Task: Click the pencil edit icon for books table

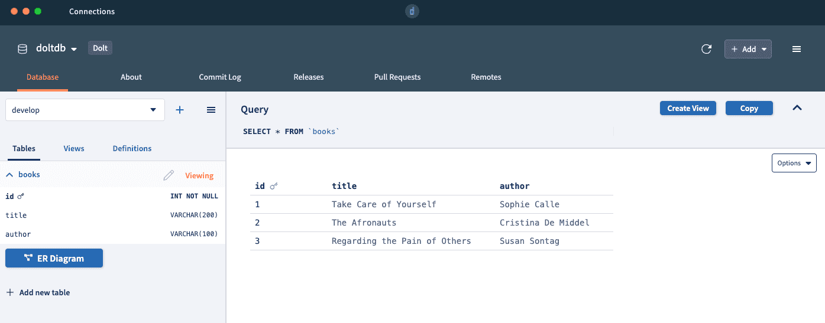Action: tap(169, 175)
